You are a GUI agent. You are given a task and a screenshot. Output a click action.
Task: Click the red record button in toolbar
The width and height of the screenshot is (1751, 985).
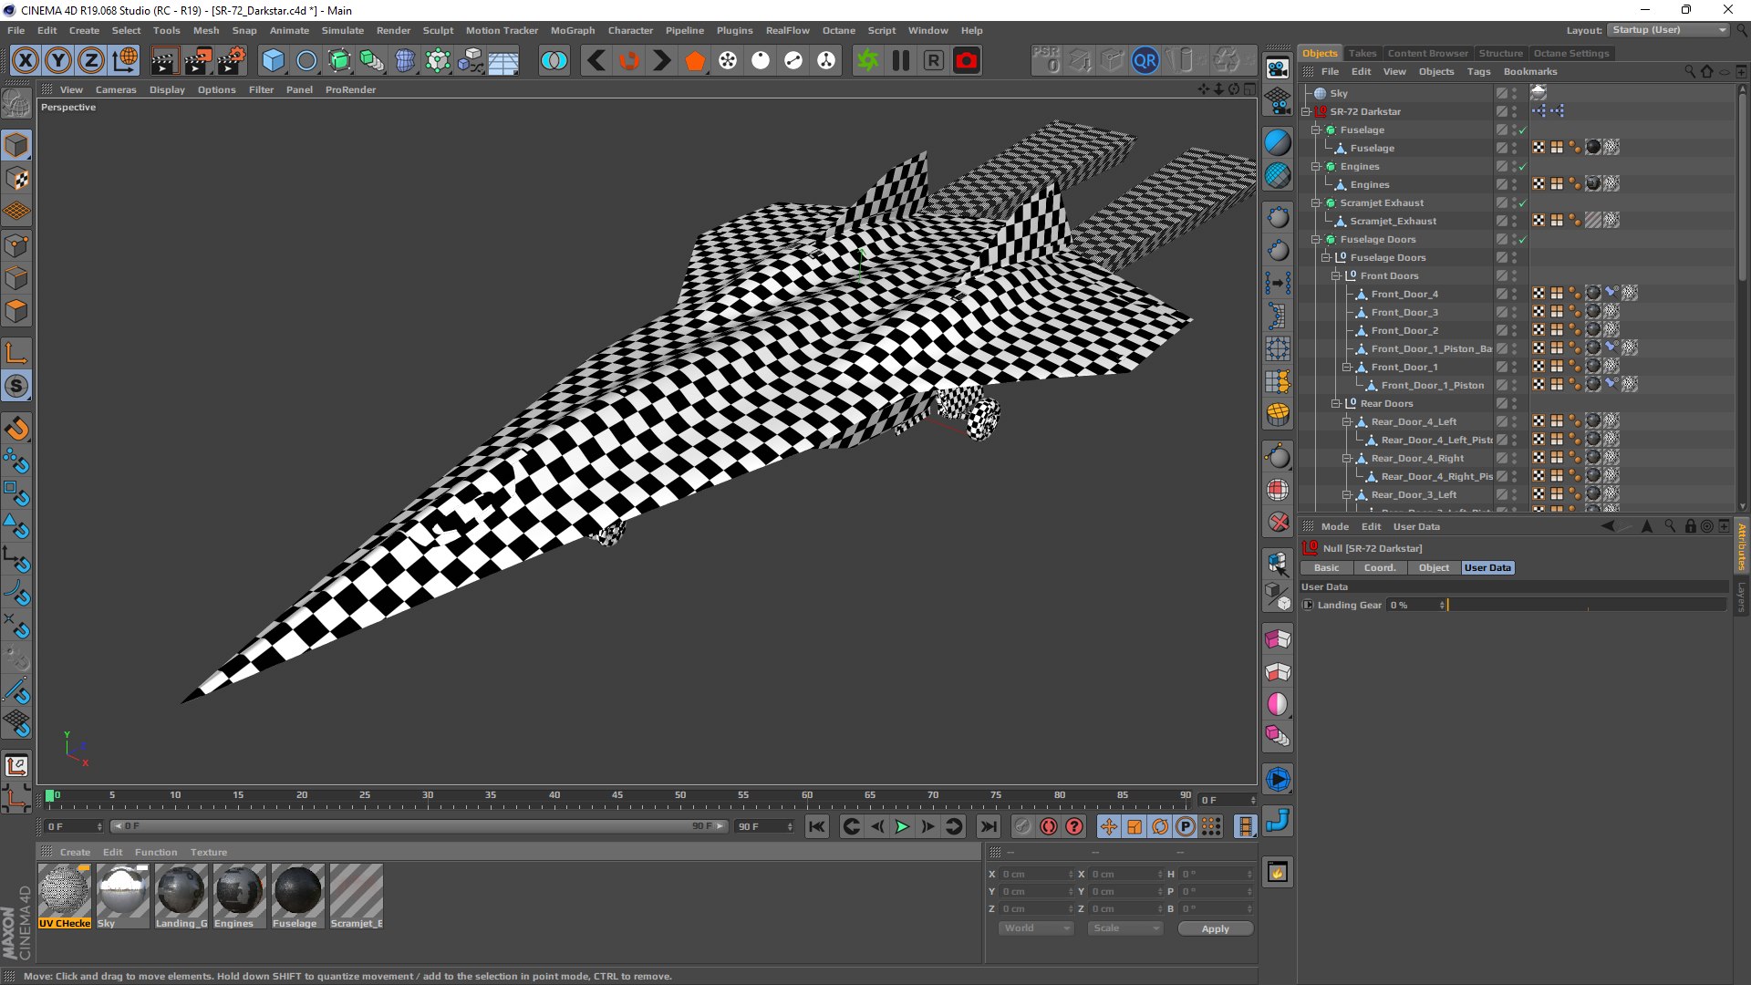pyautogui.click(x=967, y=61)
